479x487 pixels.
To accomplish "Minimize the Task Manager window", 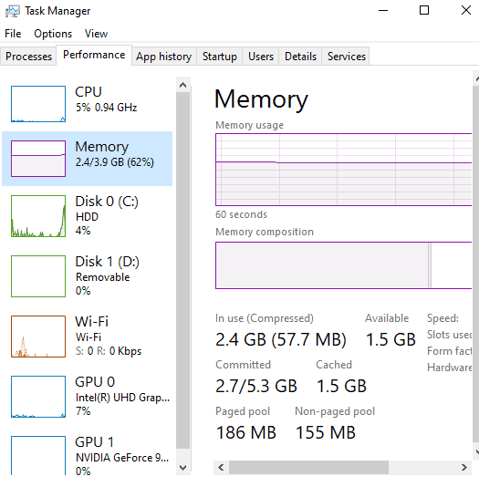I will pos(383,10).
